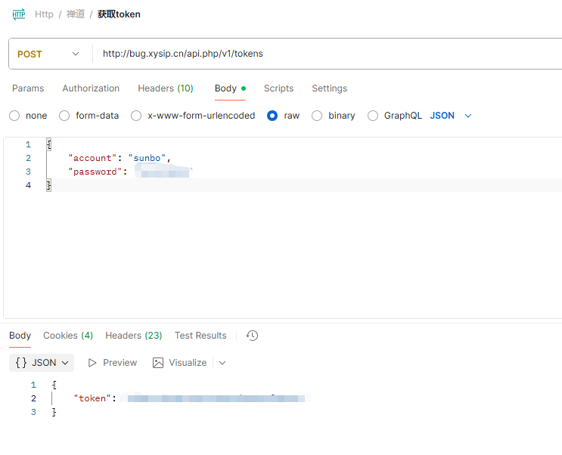Image resolution: width=562 pixels, height=455 pixels.
Task: Open the Headers (10) request tab
Action: pyautogui.click(x=165, y=88)
